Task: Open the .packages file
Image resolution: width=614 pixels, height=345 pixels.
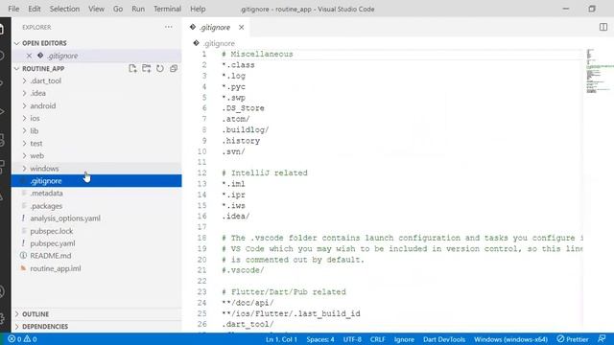Action: click(96, 206)
